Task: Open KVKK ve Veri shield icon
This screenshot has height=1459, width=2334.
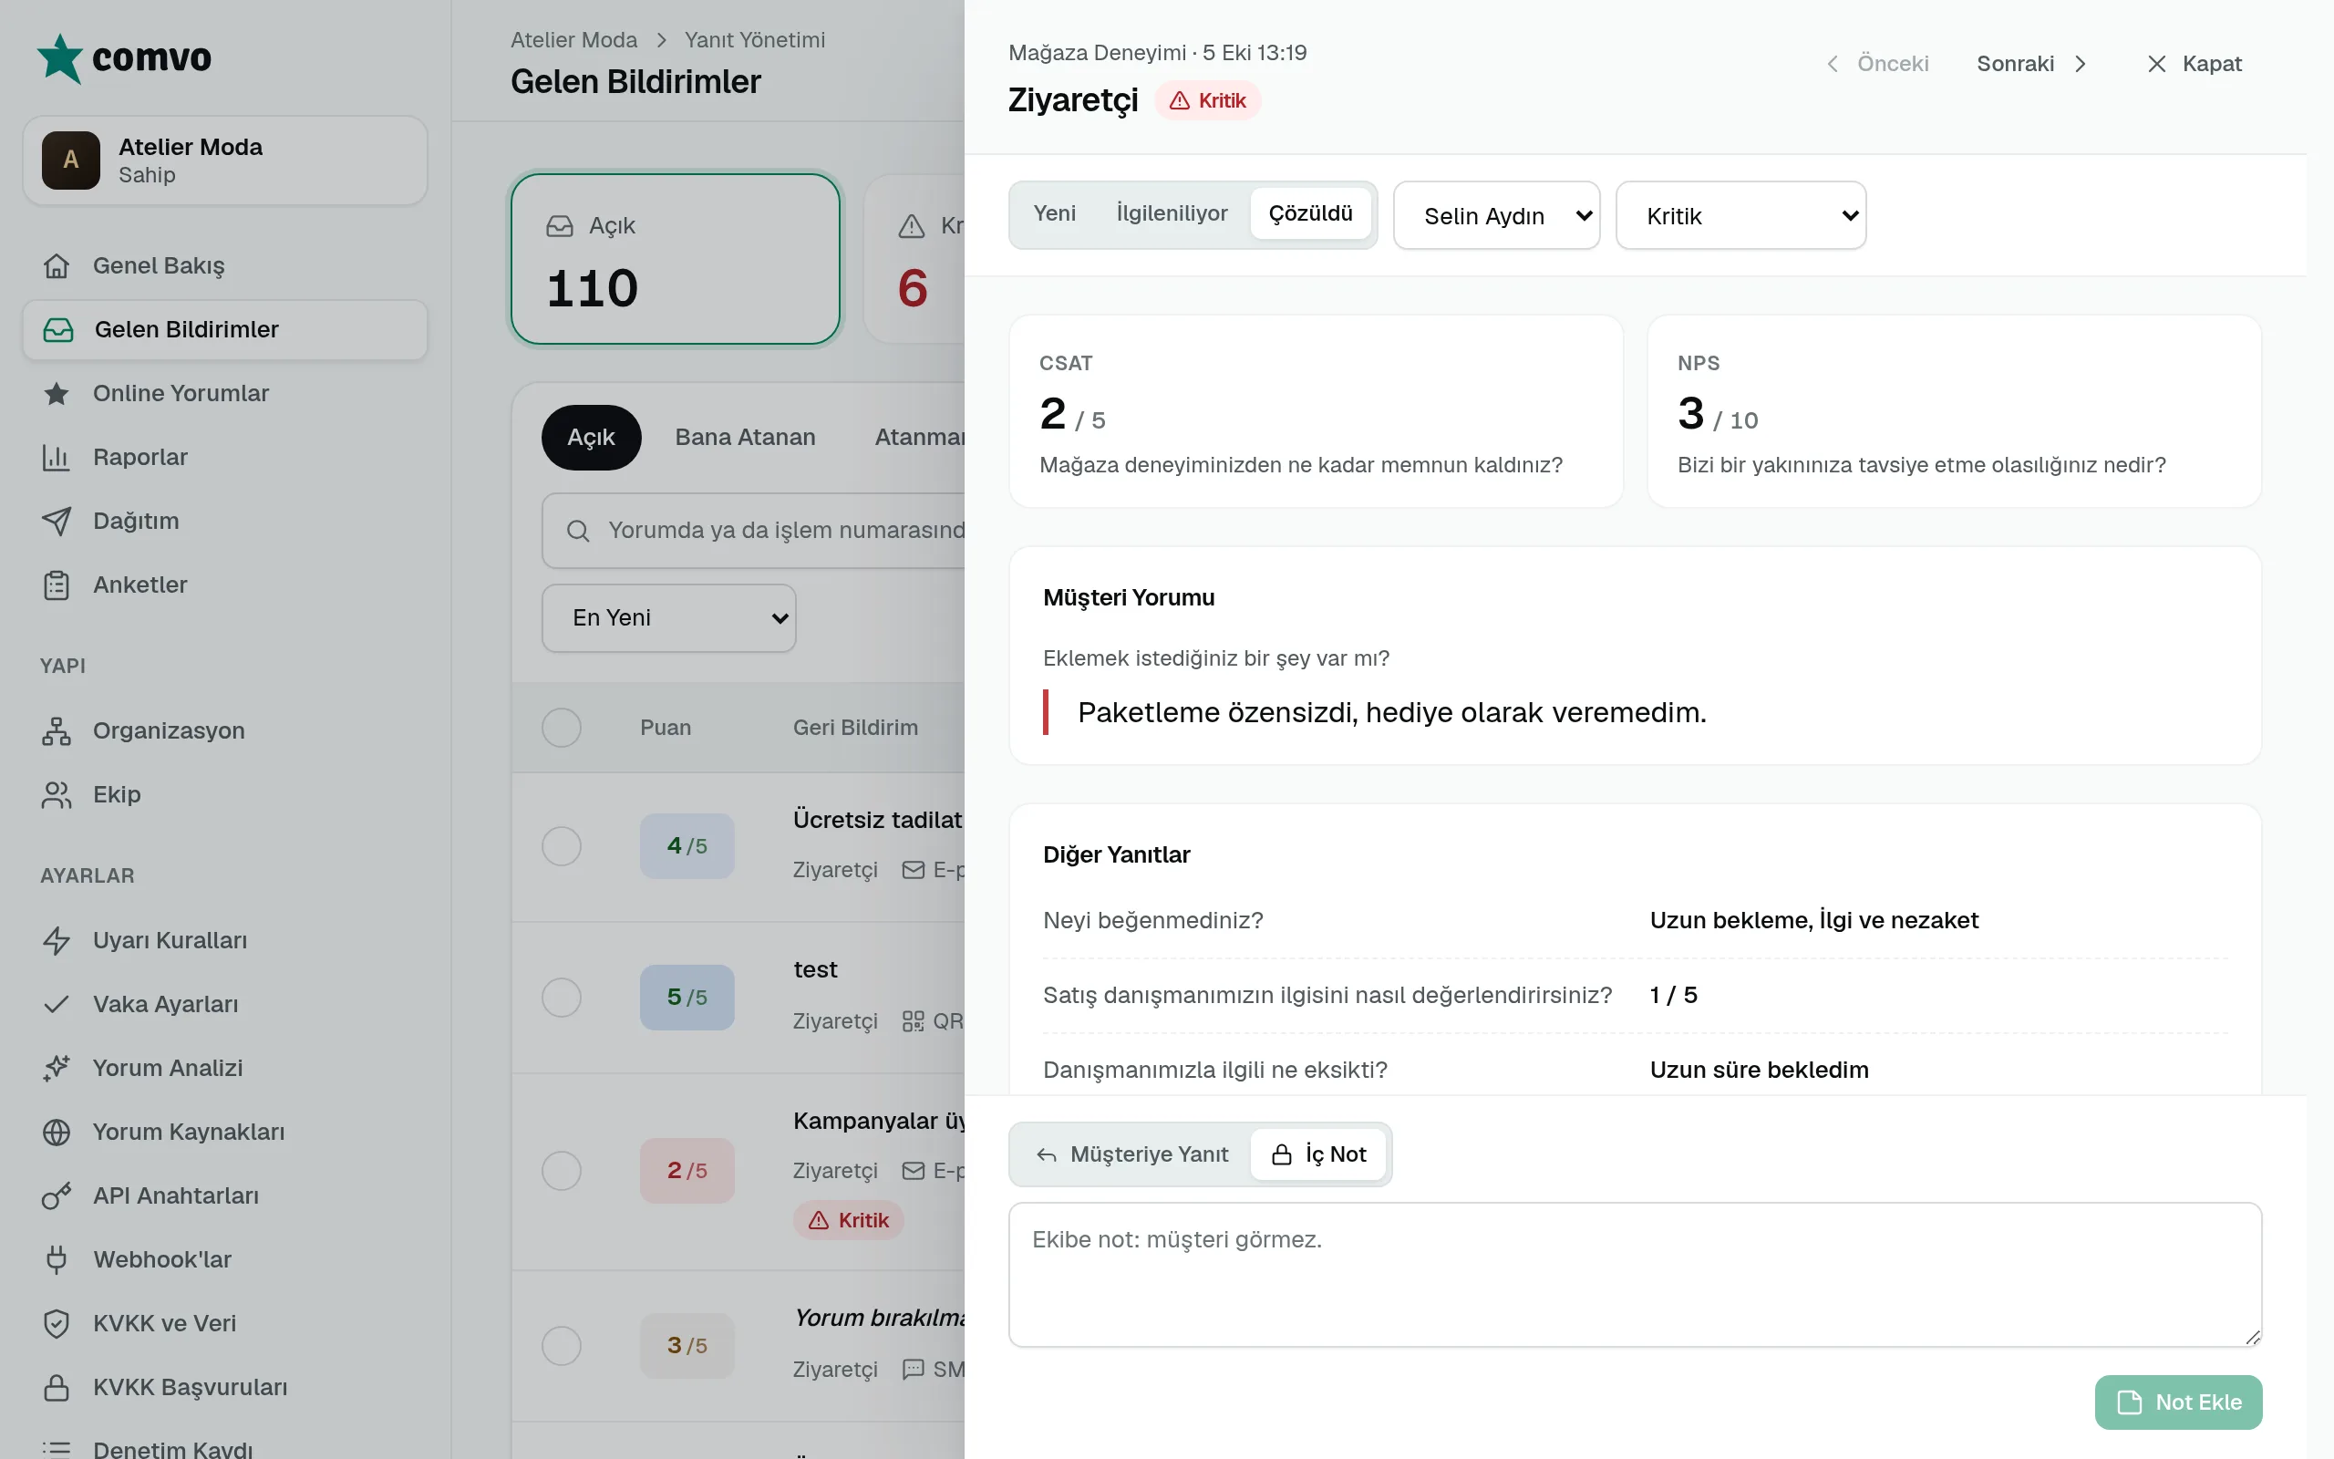Action: pyautogui.click(x=56, y=1323)
